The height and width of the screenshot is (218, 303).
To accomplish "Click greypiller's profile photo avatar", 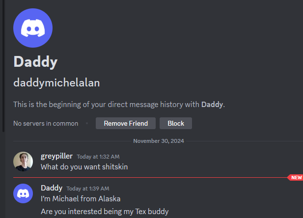I will (23, 162).
